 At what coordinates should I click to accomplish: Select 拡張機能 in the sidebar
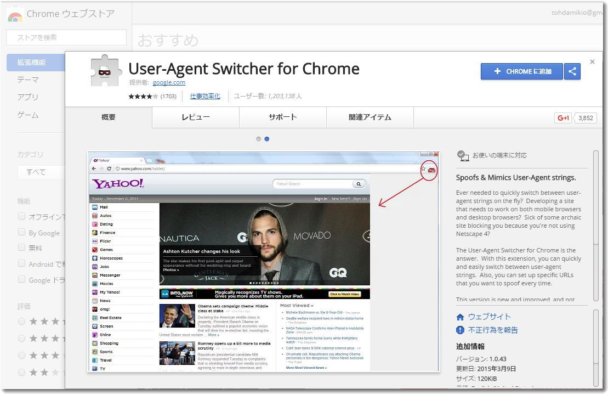point(36,62)
